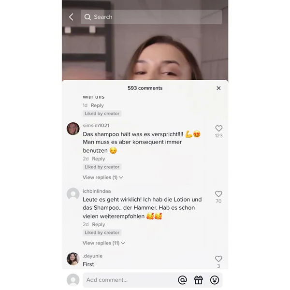Open the gift icon in comment bar
Screen dimensions: 290x290
(199, 280)
